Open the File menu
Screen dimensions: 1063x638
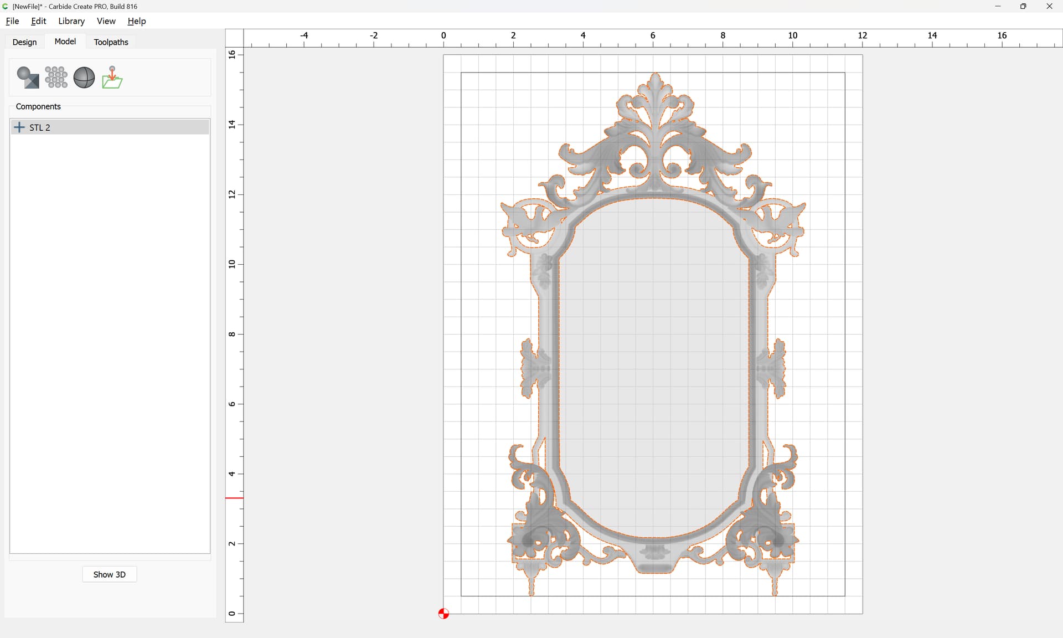click(x=12, y=21)
